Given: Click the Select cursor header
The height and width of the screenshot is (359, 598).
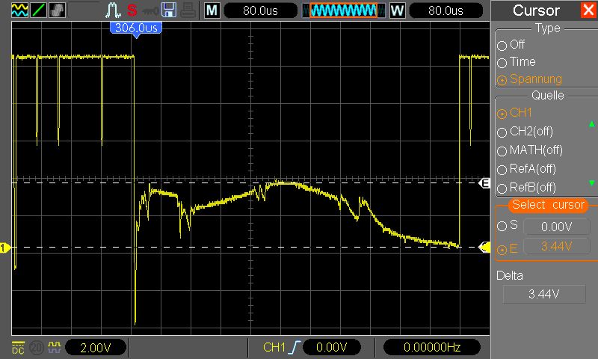Looking at the screenshot, I should pyautogui.click(x=548, y=205).
